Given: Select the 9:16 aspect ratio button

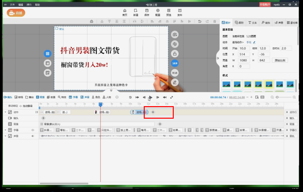Looking at the screenshot, I should (175, 73).
